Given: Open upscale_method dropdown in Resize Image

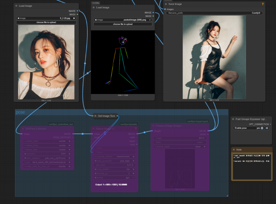Looking at the screenshot, I should point(114,156).
